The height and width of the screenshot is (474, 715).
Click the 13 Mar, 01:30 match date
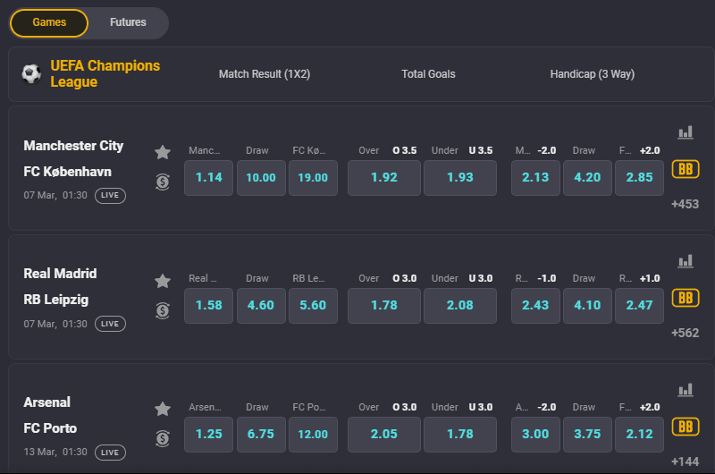point(55,453)
